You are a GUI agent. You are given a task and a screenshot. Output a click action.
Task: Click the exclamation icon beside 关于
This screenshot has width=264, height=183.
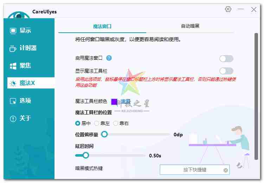(13, 119)
